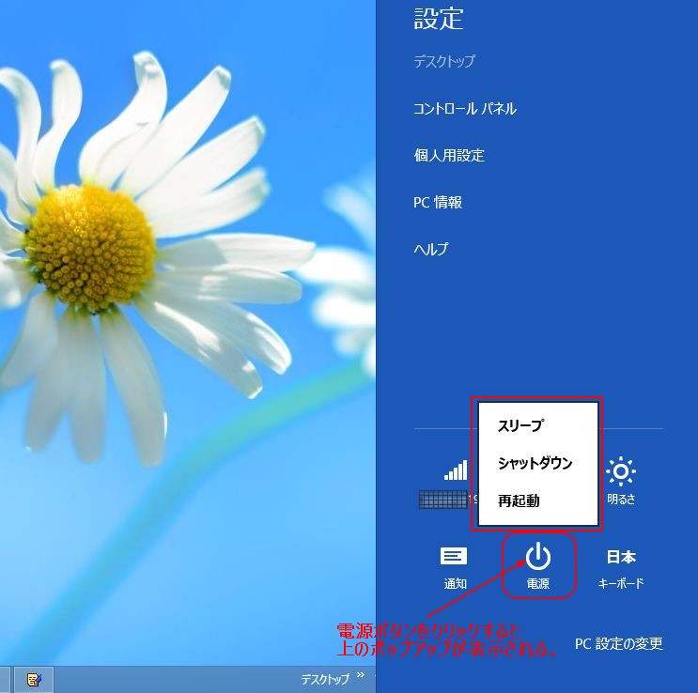698x693 pixels.
Task: Click an empty area of the taskbar
Action: 169,679
